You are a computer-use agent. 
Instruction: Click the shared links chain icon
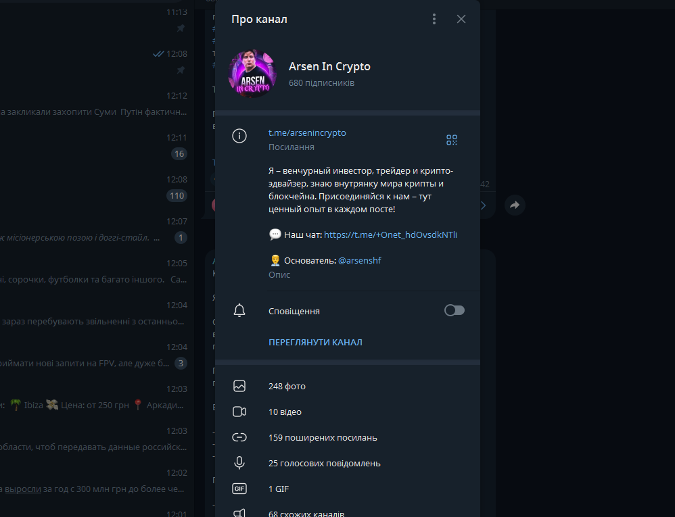239,437
